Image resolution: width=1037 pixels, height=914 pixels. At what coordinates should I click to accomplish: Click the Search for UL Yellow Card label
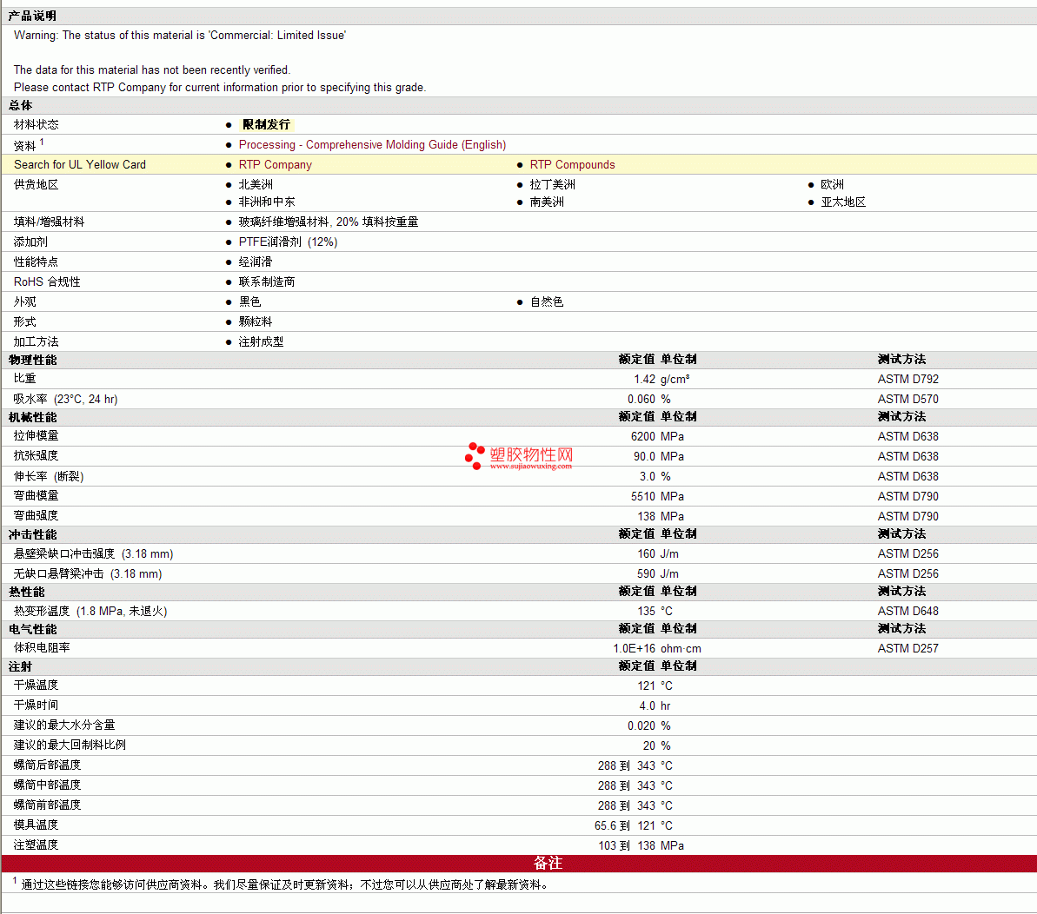pyautogui.click(x=80, y=164)
